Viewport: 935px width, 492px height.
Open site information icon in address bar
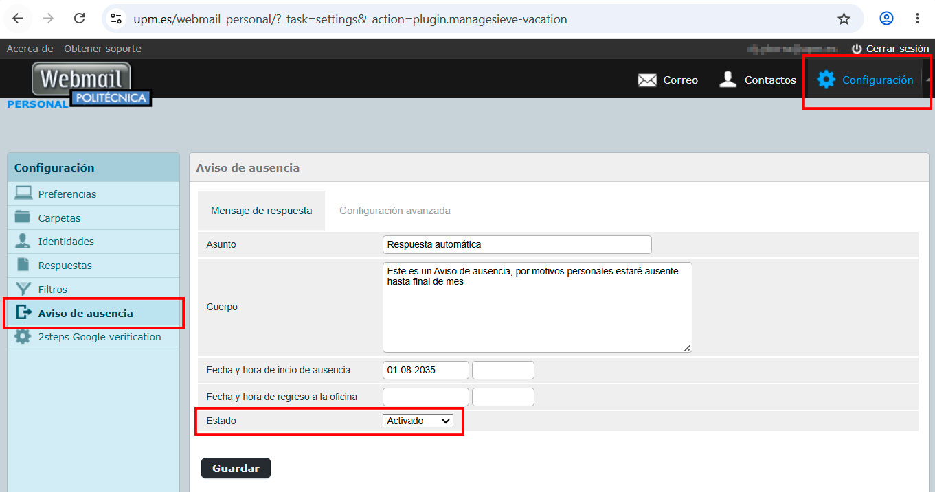click(x=117, y=19)
